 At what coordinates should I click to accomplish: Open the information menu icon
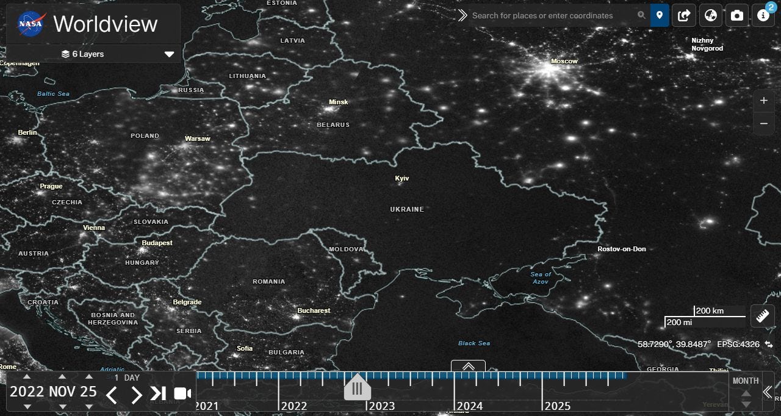(x=763, y=15)
